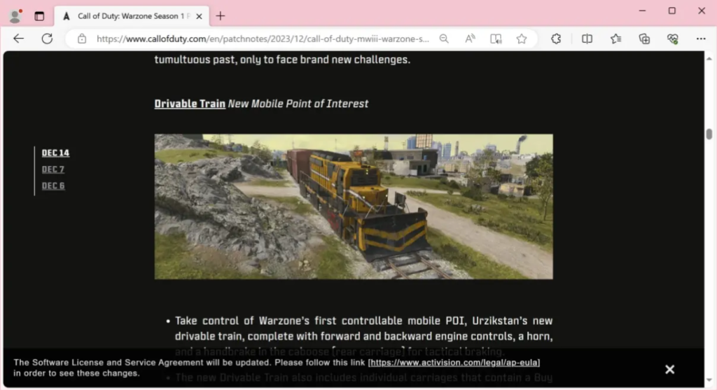
Task: Open the tab actions menu icon
Action: pos(39,16)
